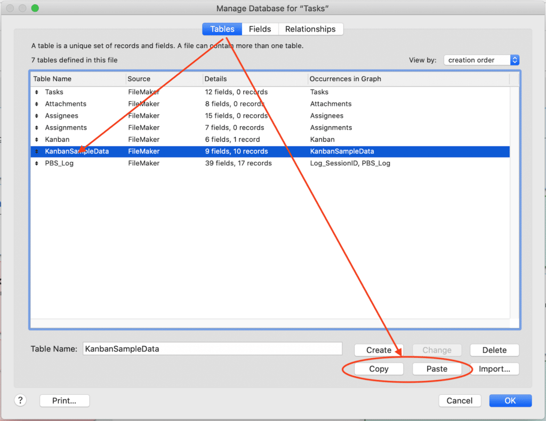Viewport: 546px width, 421px height.
Task: Click the Delete button
Action: coord(494,350)
